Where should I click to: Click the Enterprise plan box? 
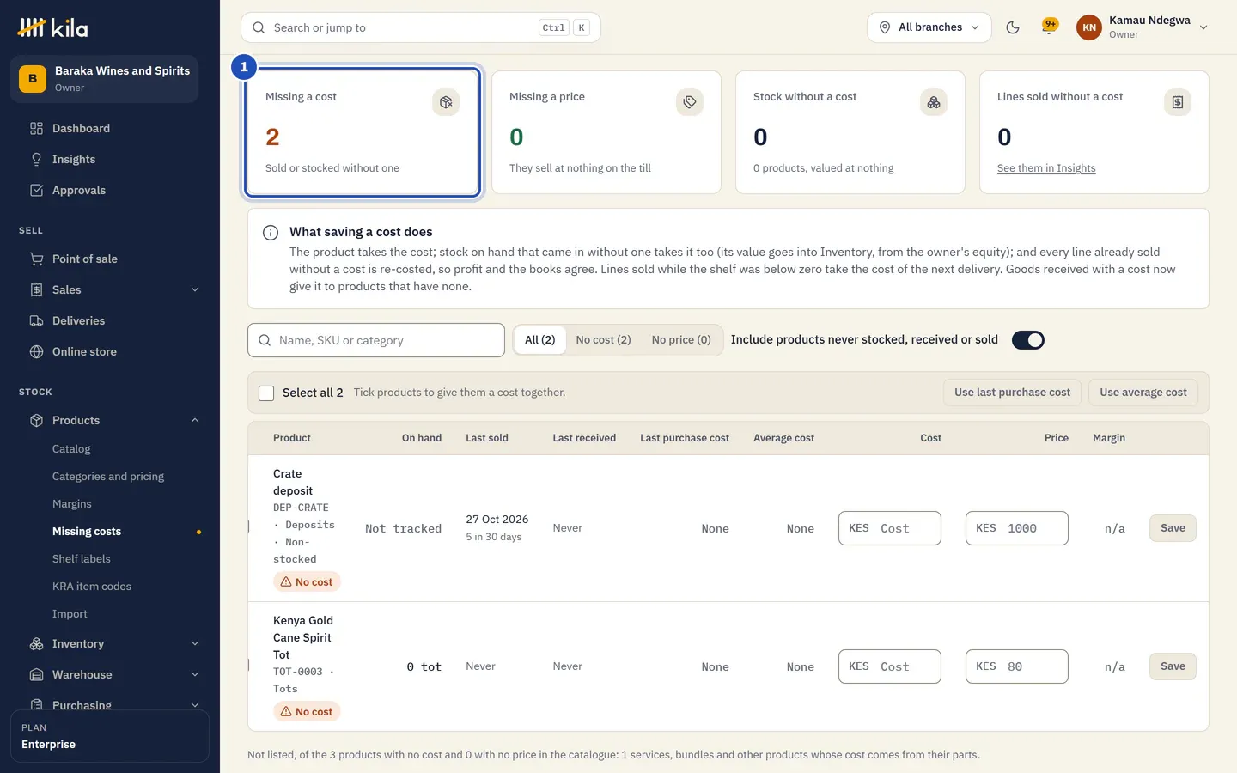110,736
